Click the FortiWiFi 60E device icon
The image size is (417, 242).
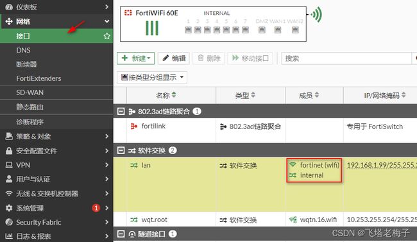pyautogui.click(x=128, y=13)
